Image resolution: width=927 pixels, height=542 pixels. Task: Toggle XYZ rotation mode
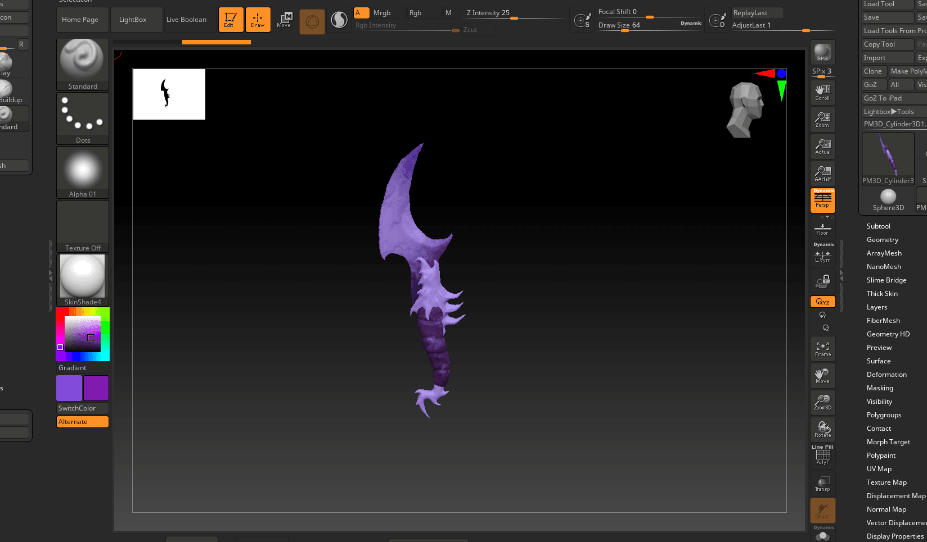(x=822, y=302)
